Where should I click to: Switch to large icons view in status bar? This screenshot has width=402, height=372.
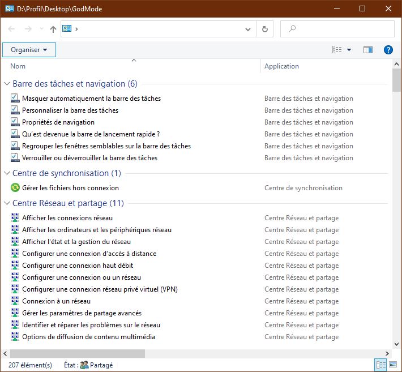tap(392, 365)
